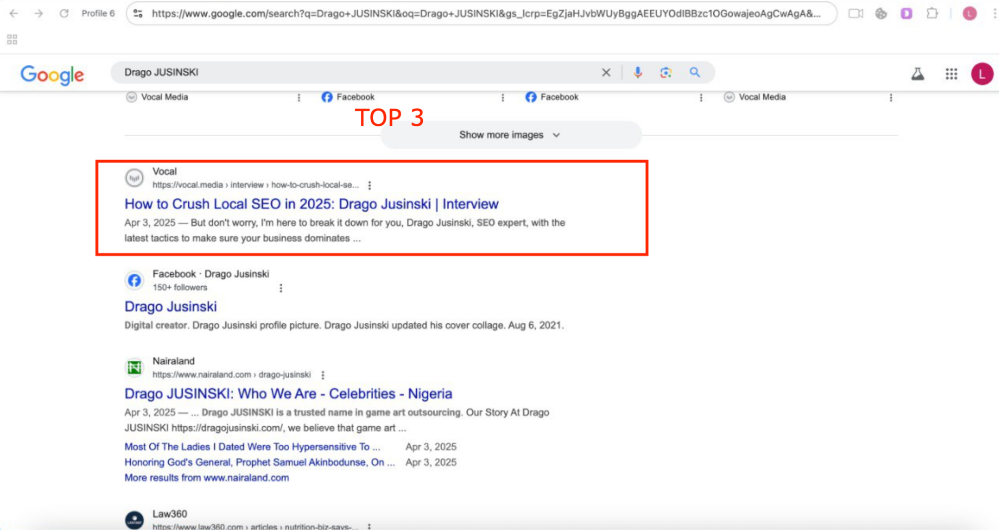Start voice search with microphone icon
The image size is (999, 530).
[x=638, y=73]
